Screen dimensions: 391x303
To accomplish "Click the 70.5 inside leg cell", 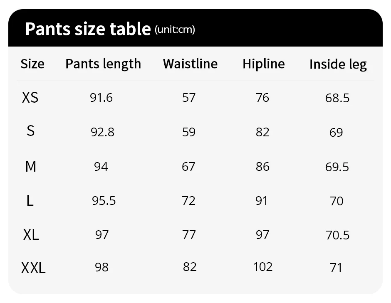I will [338, 235].
